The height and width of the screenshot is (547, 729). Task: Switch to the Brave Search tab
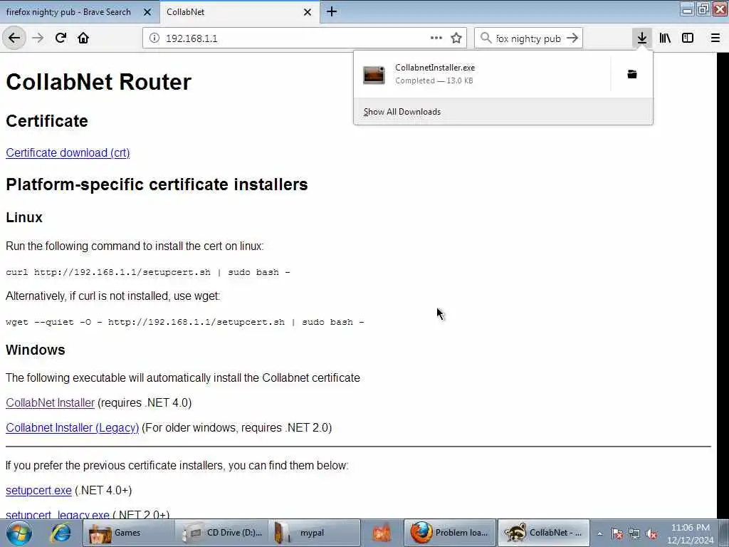pos(69,12)
